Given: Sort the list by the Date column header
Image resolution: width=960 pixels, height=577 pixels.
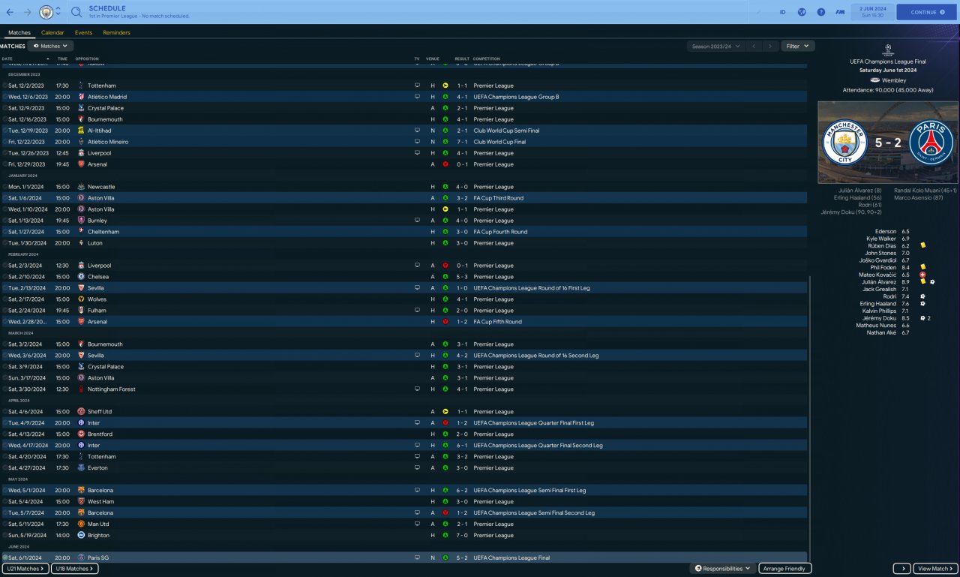Looking at the screenshot, I should pos(7,59).
